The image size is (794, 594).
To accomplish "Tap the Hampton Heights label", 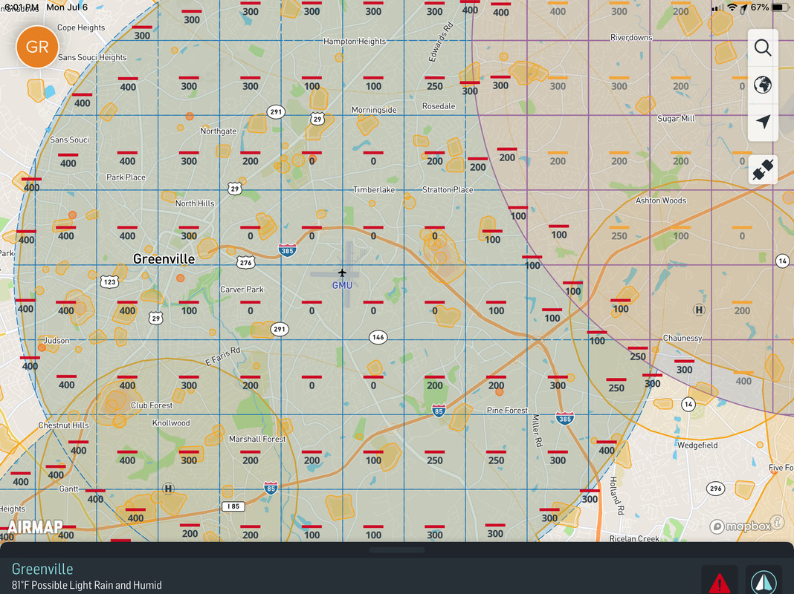I will coord(355,41).
